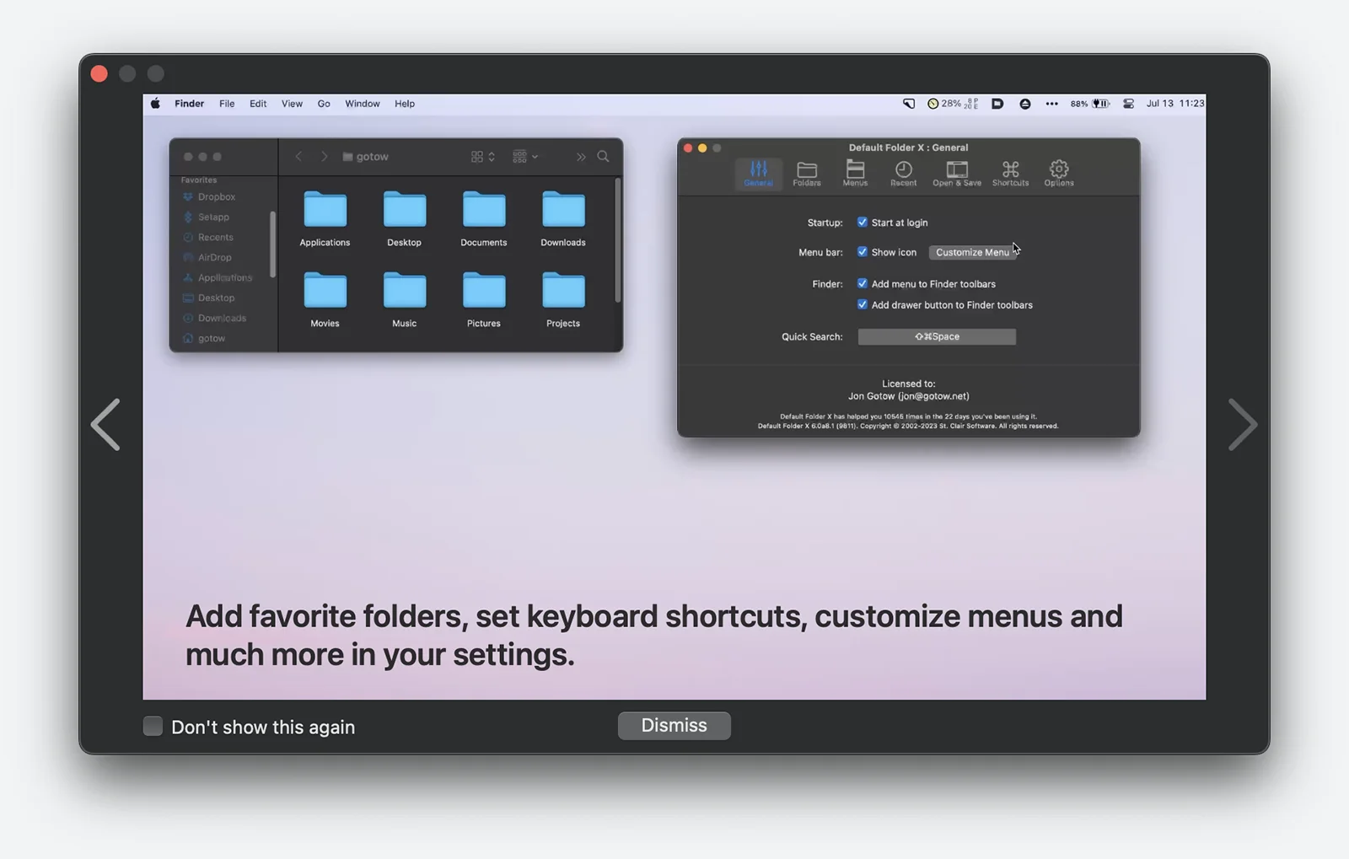Select Recents in Finder sidebar
This screenshot has width=1349, height=859.
(208, 237)
